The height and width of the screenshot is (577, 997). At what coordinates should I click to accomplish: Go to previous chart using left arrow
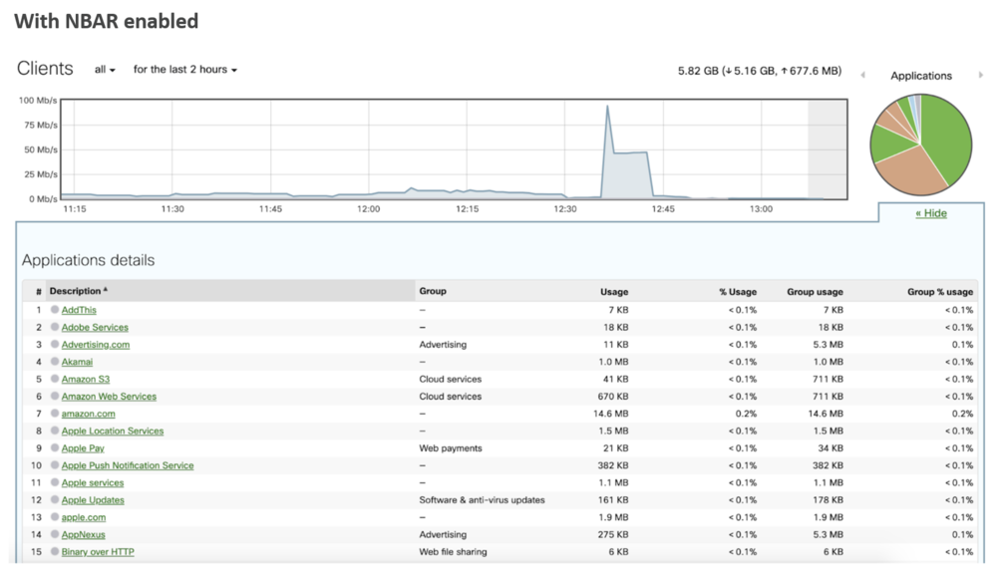coord(862,76)
